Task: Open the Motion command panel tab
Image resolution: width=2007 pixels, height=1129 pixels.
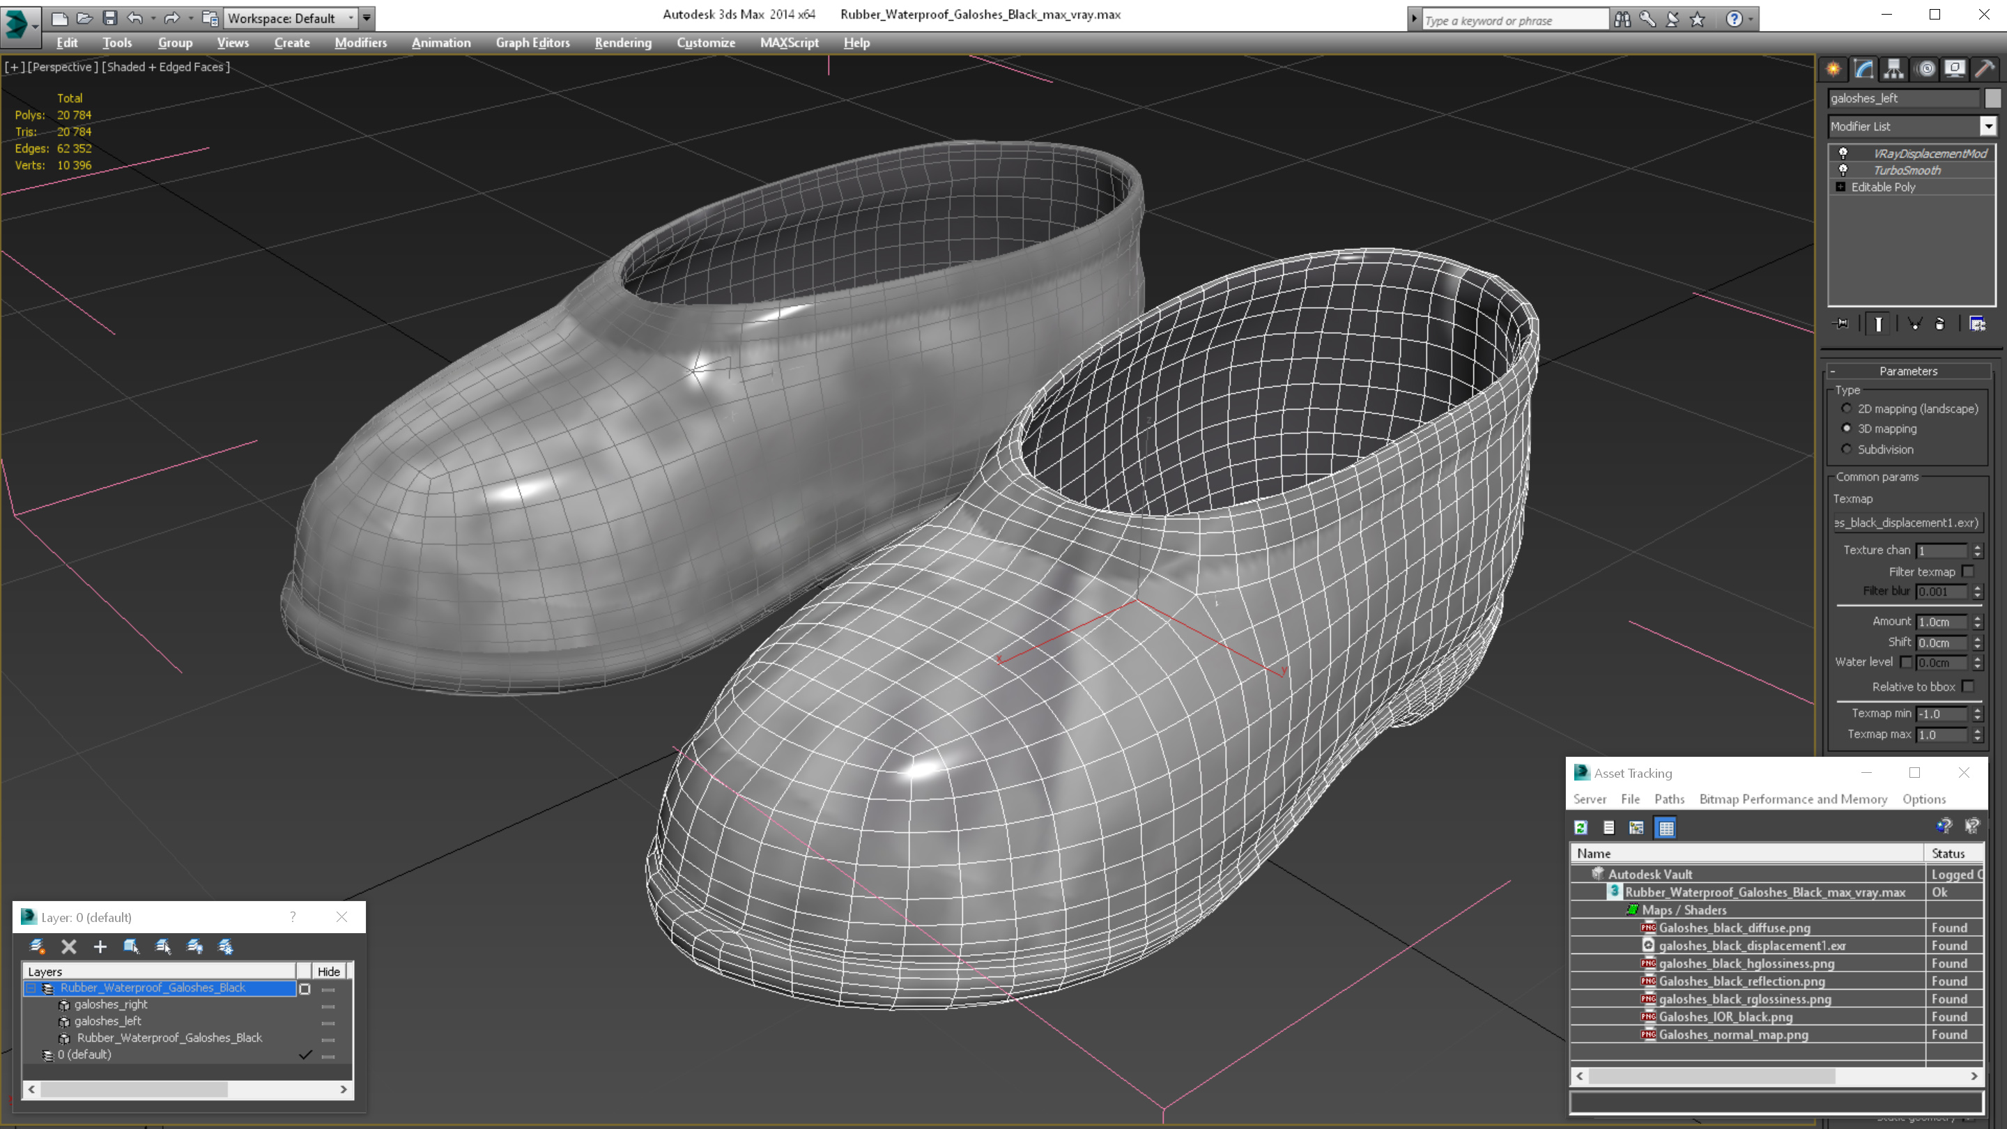Action: click(x=1926, y=70)
